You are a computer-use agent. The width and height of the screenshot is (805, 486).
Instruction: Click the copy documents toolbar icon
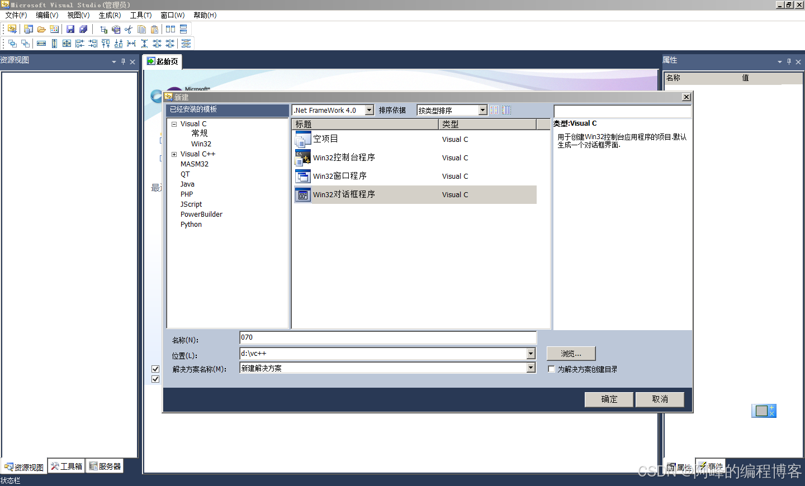141,29
